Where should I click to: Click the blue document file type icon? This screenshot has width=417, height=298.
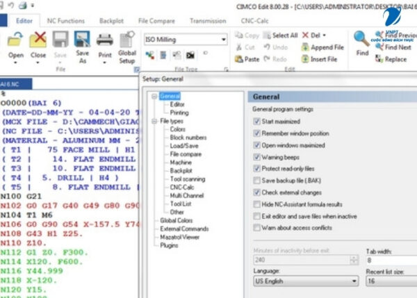click(x=163, y=55)
